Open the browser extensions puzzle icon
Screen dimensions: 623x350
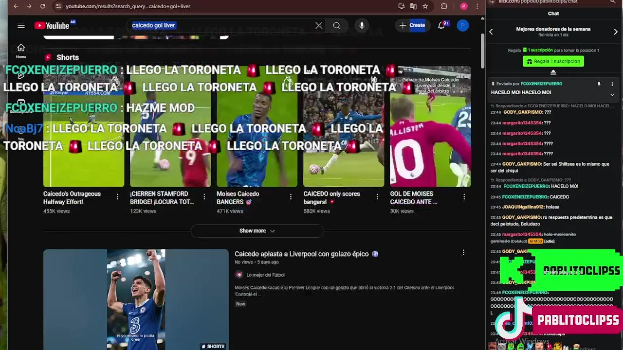tap(444, 6)
